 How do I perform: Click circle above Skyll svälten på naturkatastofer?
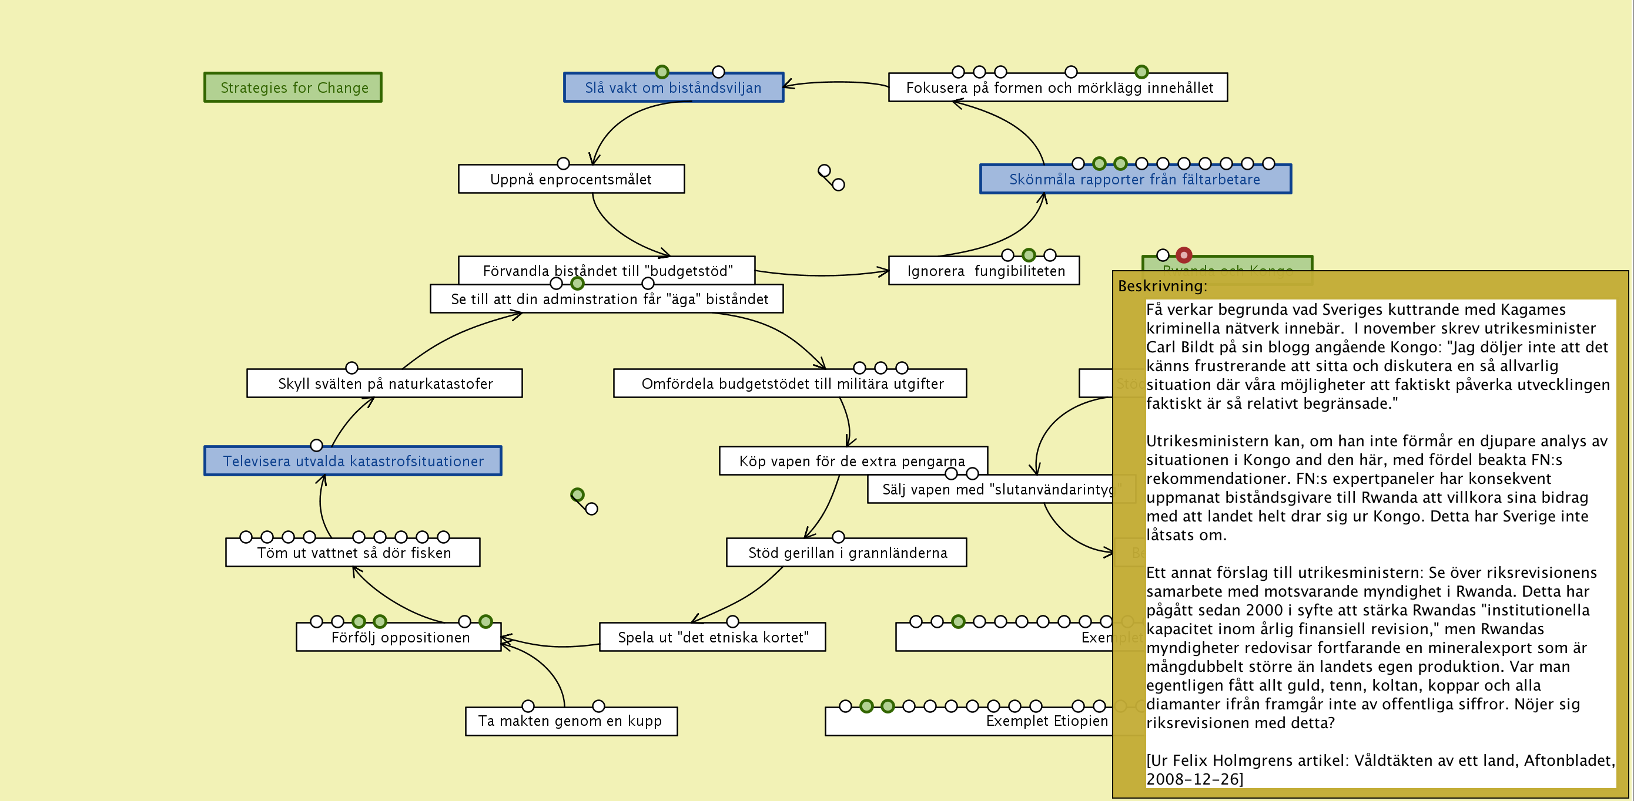click(x=351, y=368)
